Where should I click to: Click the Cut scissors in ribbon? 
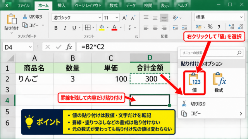(x=25, y=17)
